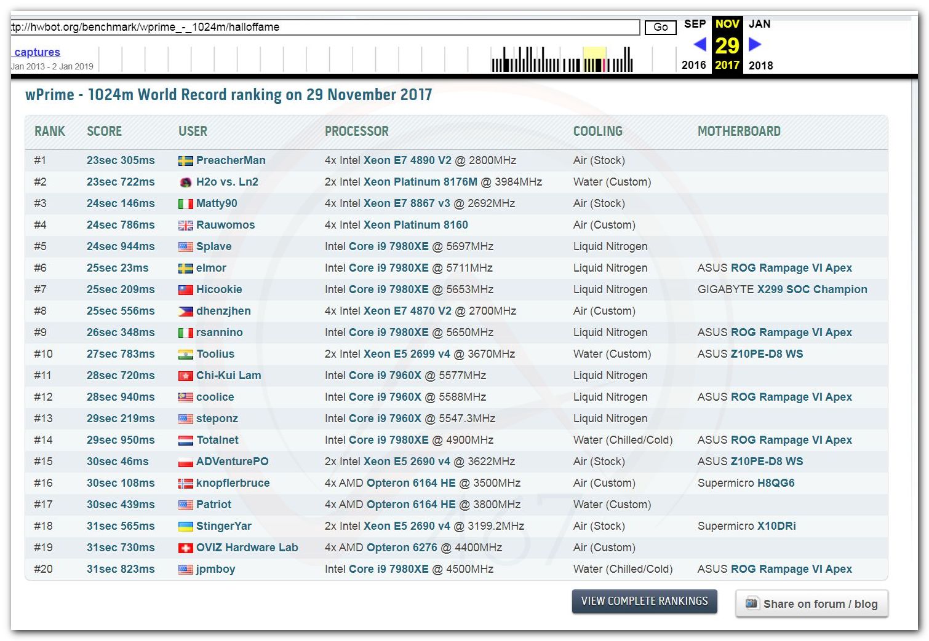
Task: Click the Italian flag next to Matty90
Action: click(185, 204)
